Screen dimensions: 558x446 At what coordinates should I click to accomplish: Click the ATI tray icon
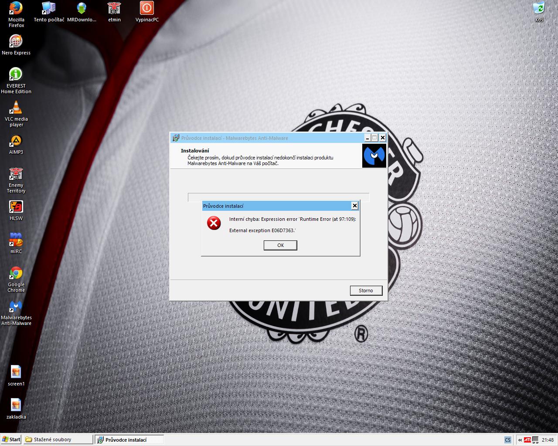coord(527,440)
